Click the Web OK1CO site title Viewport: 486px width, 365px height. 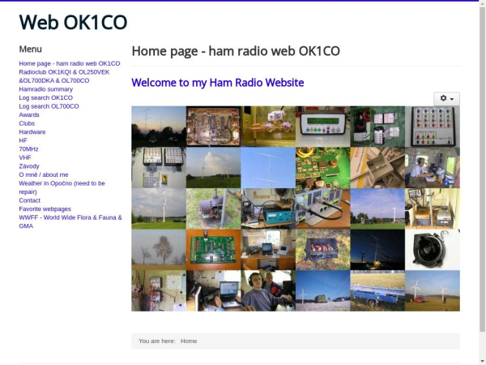pyautogui.click(x=73, y=23)
